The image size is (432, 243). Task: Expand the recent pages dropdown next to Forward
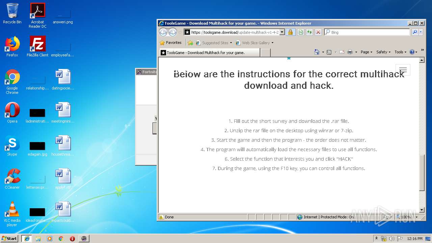[180, 32]
